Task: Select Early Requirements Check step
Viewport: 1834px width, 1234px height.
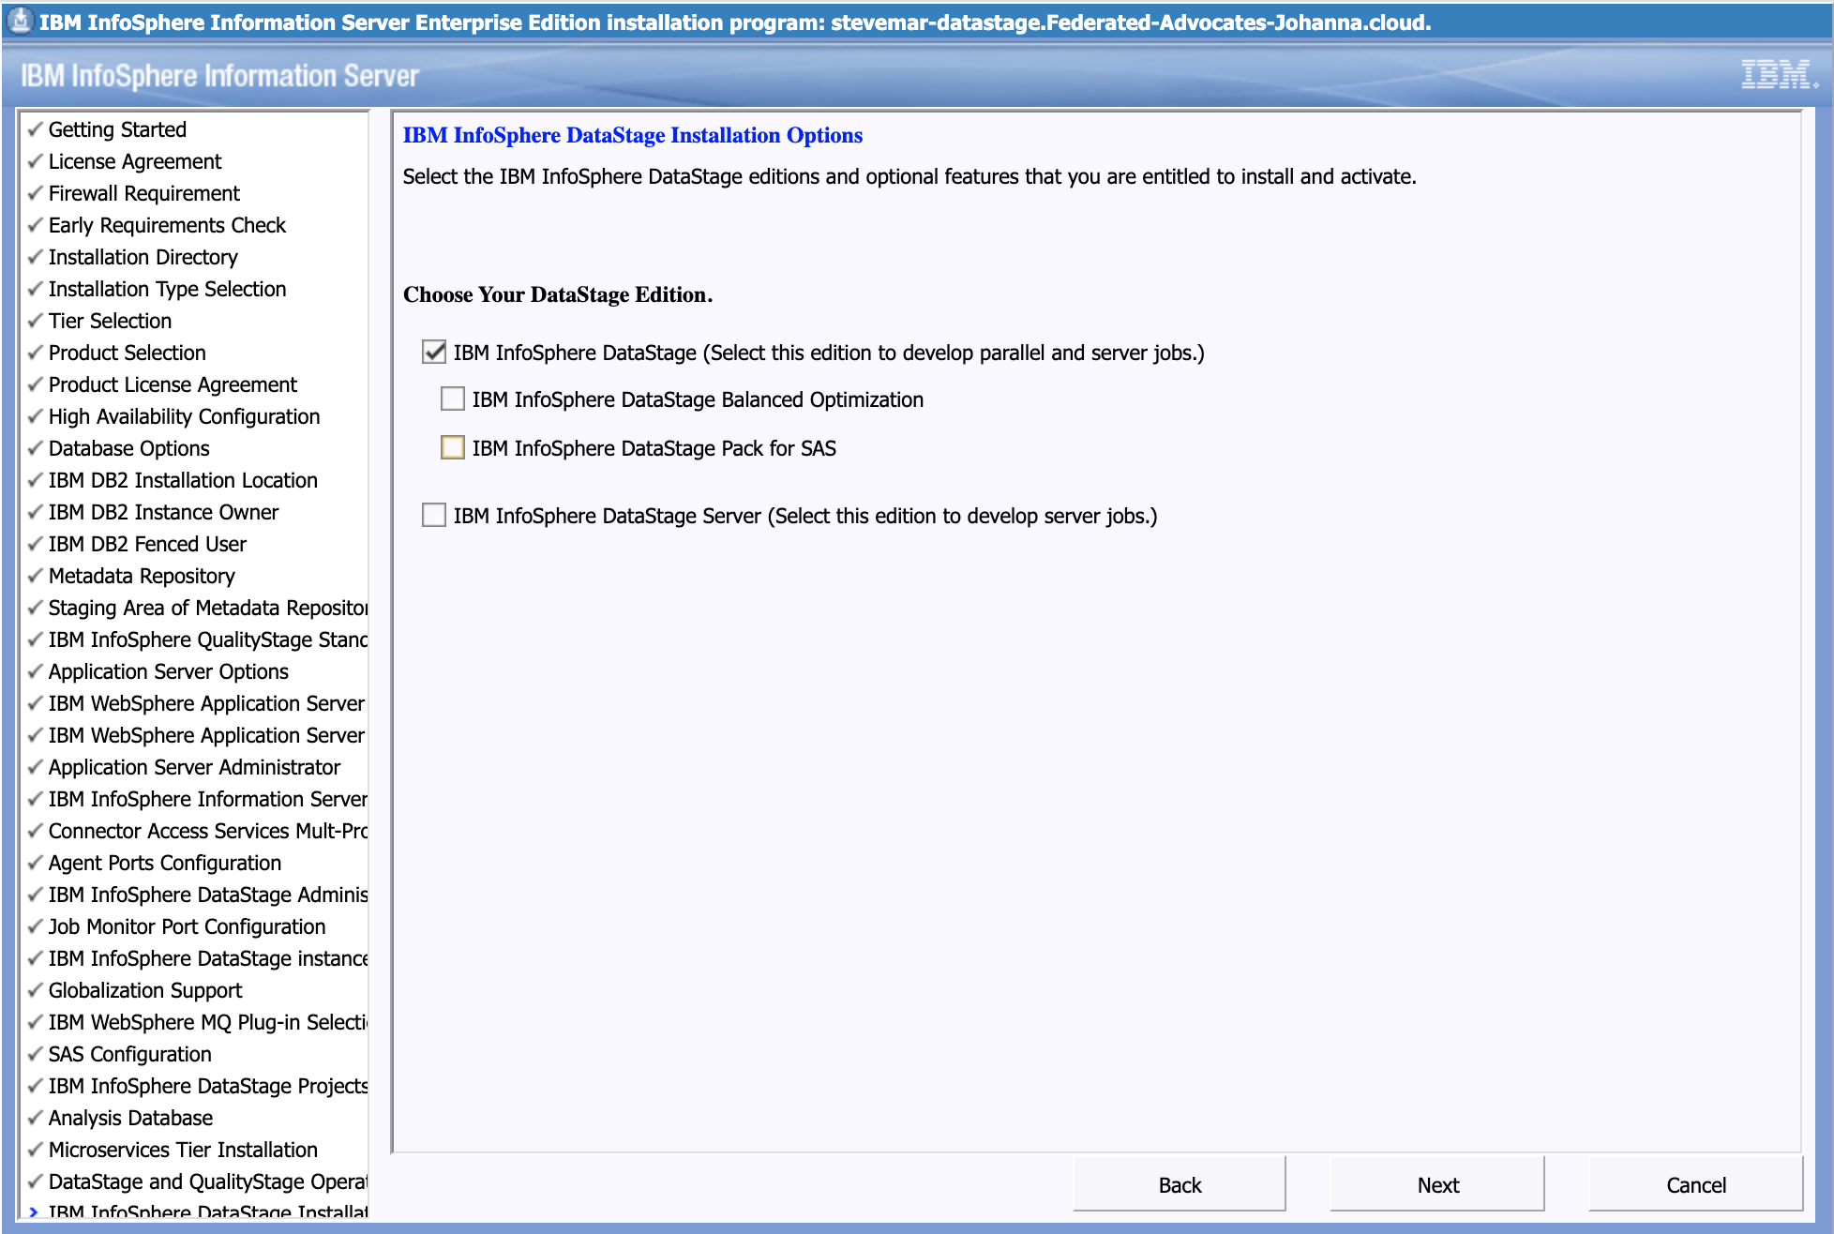Action: click(x=167, y=225)
